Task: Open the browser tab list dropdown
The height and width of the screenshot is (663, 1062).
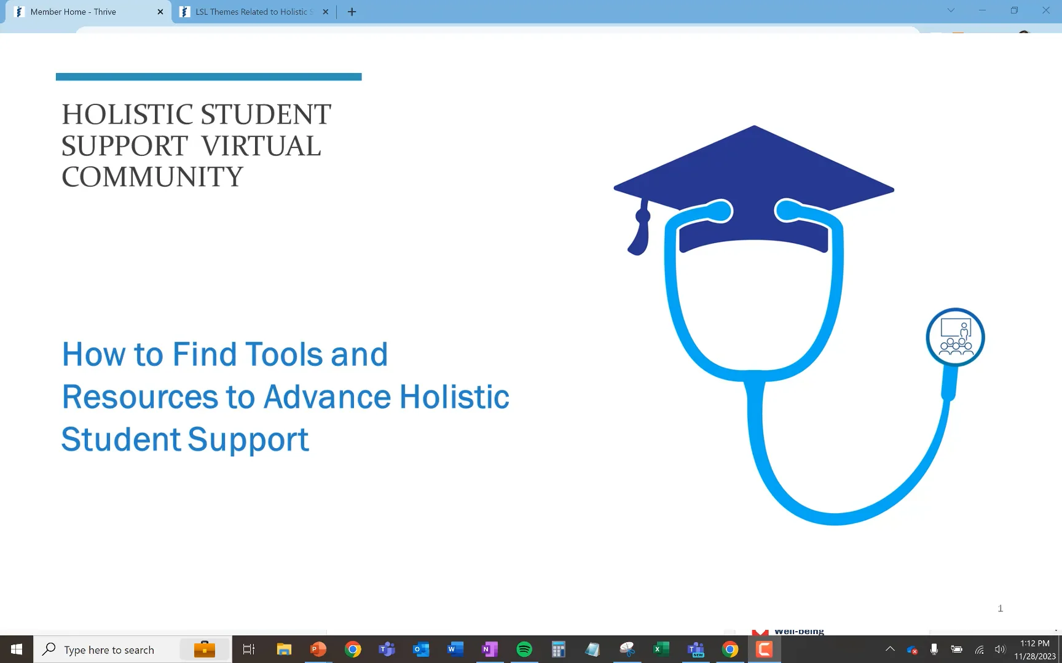Action: coord(950,10)
